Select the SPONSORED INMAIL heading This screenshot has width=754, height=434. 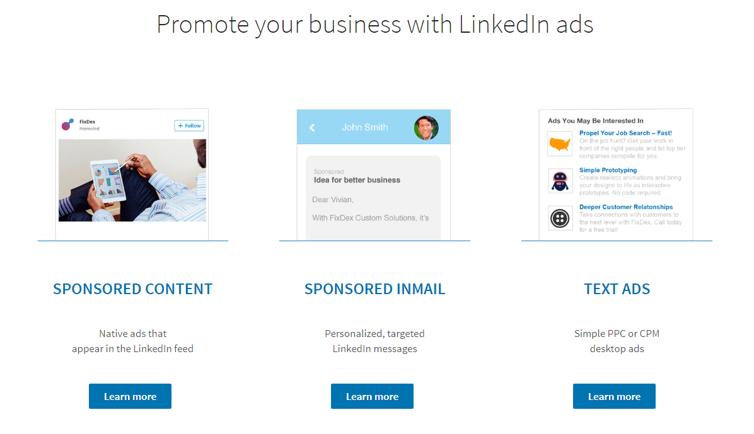pos(374,288)
